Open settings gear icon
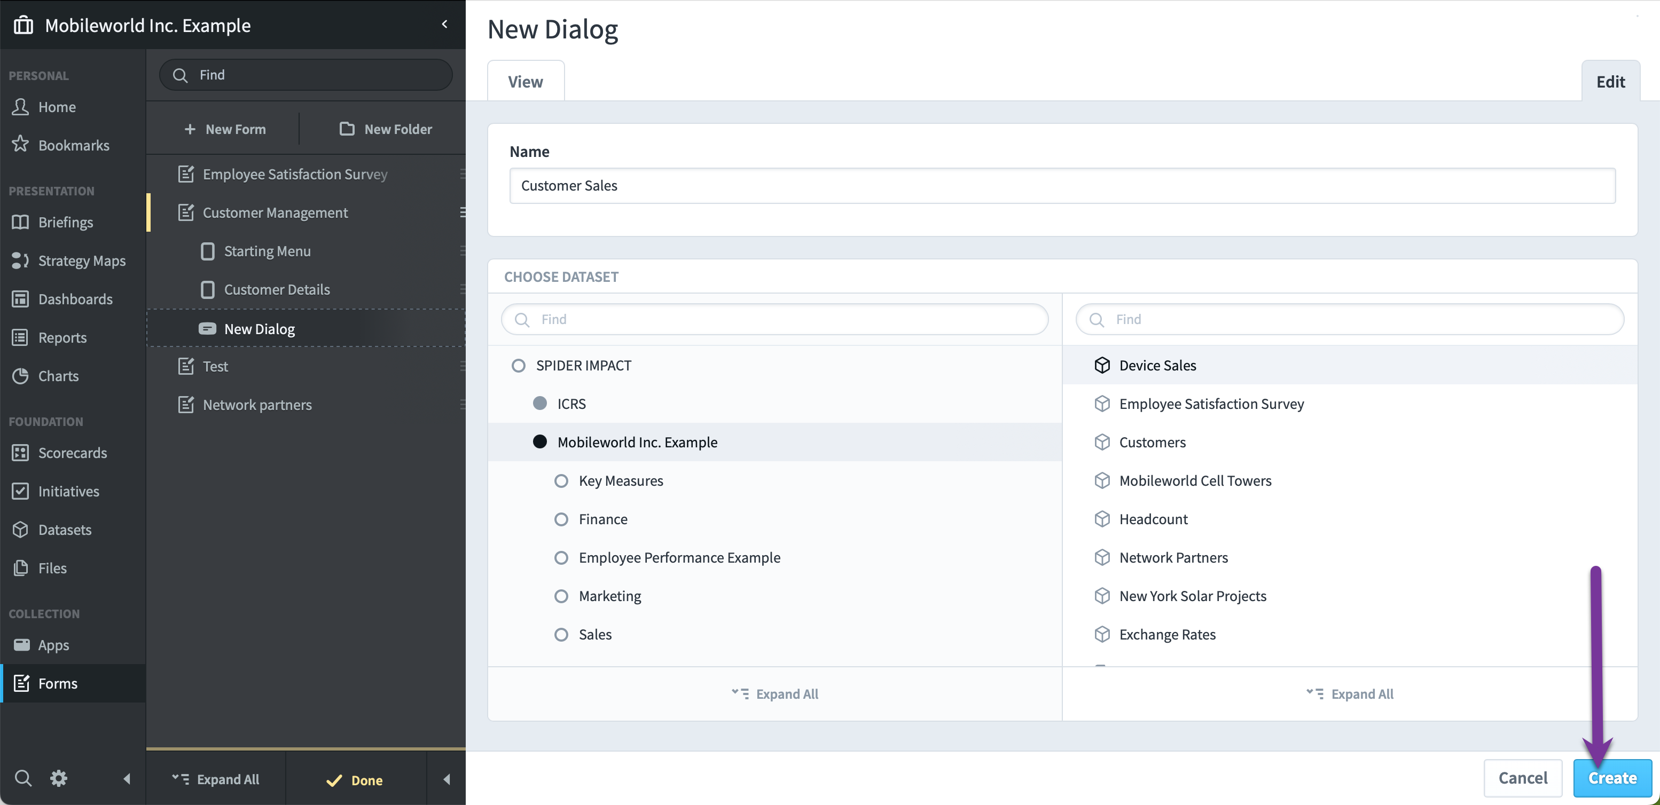Image resolution: width=1660 pixels, height=805 pixels. 59,778
